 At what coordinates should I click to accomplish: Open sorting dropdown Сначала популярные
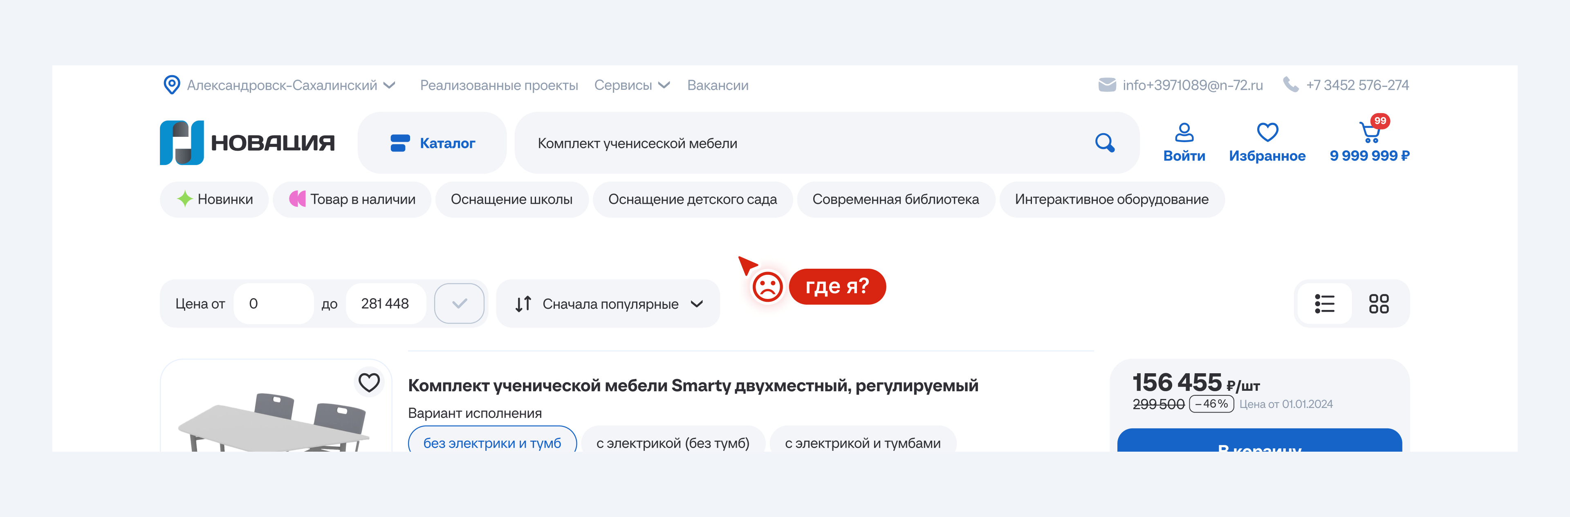click(609, 303)
